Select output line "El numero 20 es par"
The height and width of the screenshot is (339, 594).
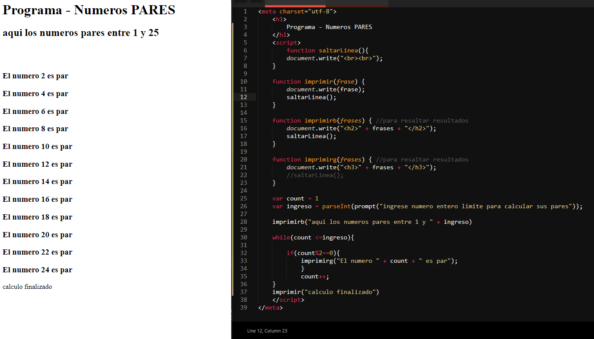37,235
